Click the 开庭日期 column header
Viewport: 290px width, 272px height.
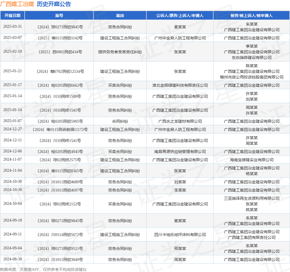[12, 16]
